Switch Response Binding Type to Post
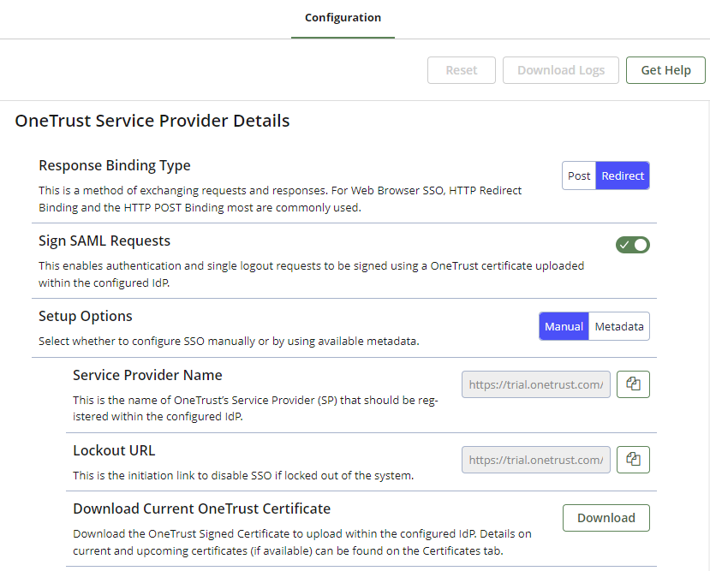710x571 pixels. click(578, 175)
